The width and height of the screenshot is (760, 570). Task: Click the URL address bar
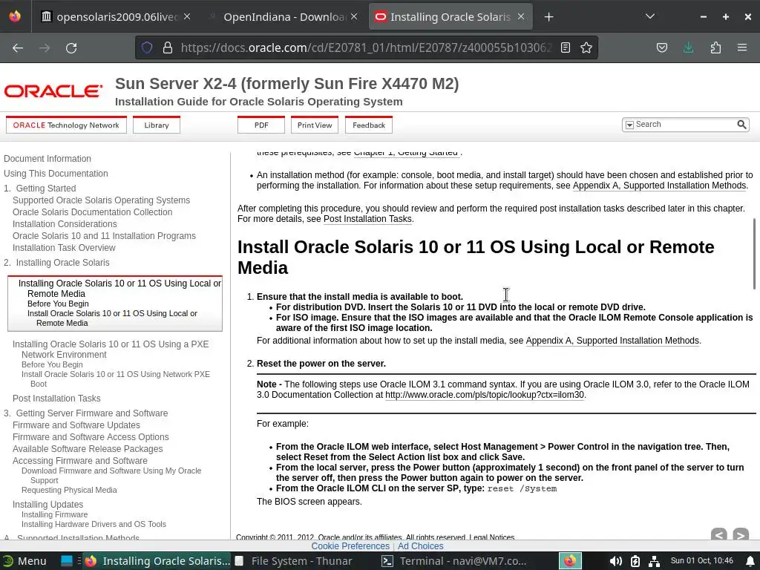click(366, 47)
